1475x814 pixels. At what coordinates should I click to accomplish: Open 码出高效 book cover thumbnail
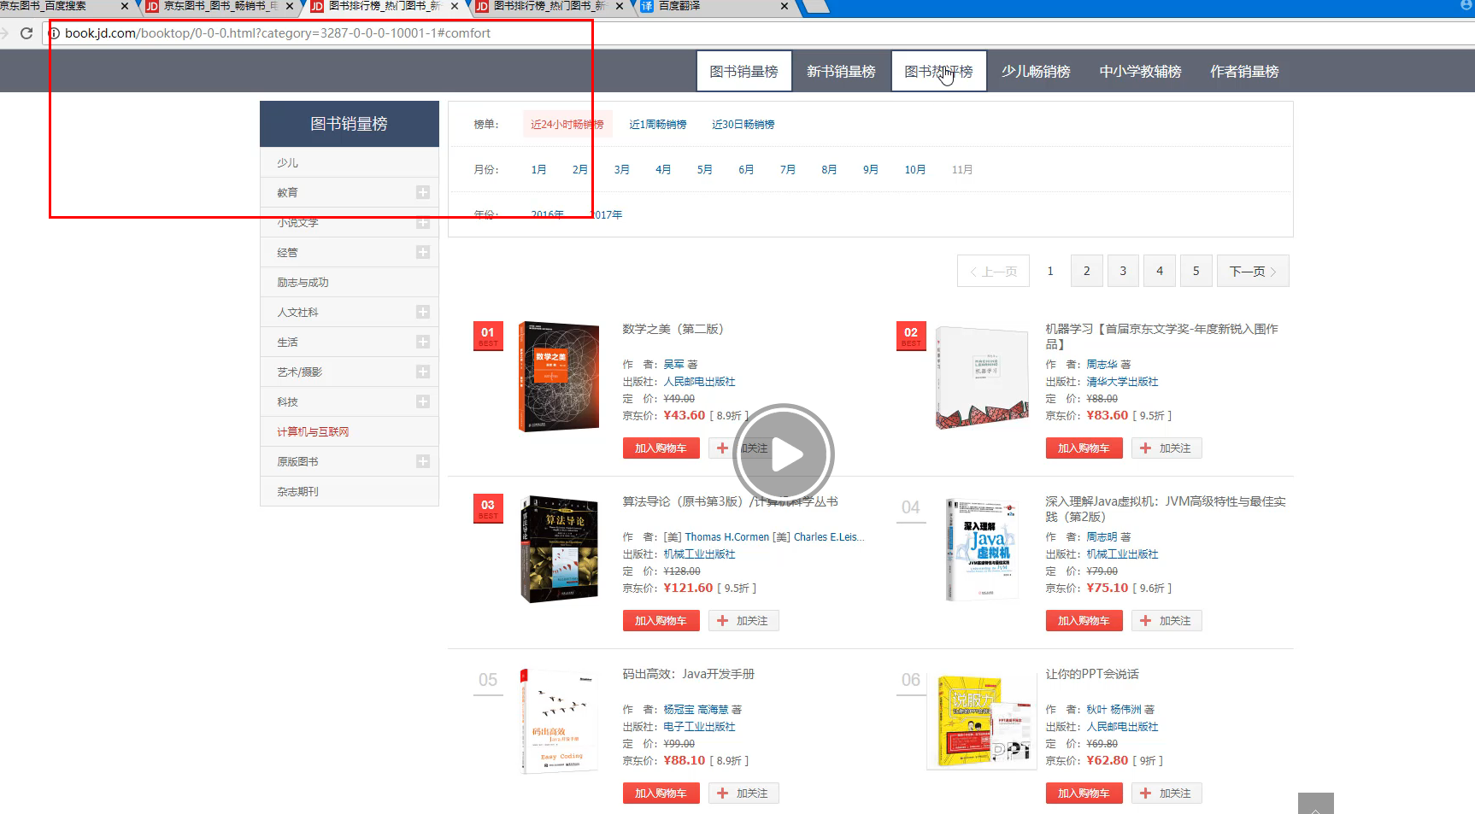pyautogui.click(x=558, y=722)
